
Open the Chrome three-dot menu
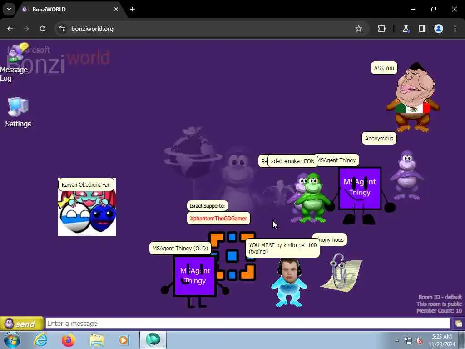pos(455,29)
